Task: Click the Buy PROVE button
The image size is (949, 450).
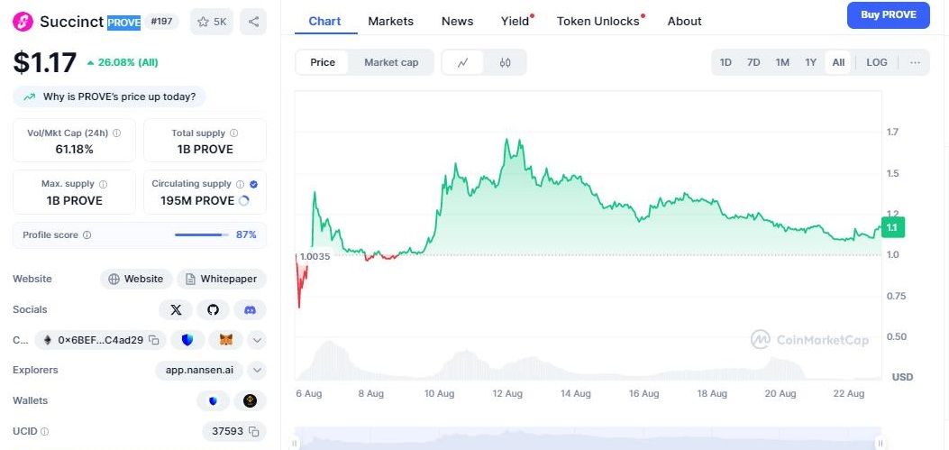Action: click(889, 15)
